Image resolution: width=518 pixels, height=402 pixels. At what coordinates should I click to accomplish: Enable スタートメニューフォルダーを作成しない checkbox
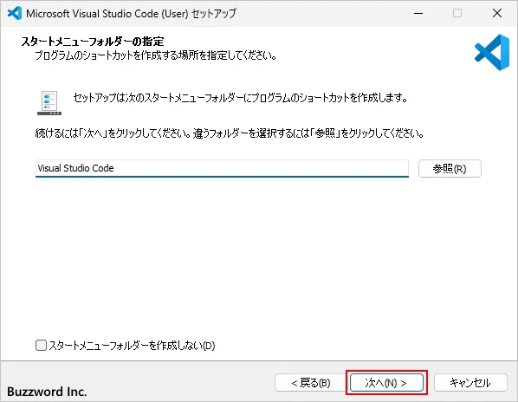41,345
